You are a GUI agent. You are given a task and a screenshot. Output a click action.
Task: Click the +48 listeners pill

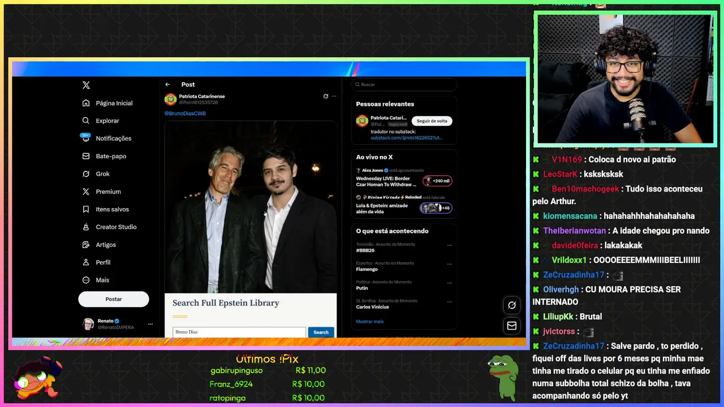click(x=436, y=208)
